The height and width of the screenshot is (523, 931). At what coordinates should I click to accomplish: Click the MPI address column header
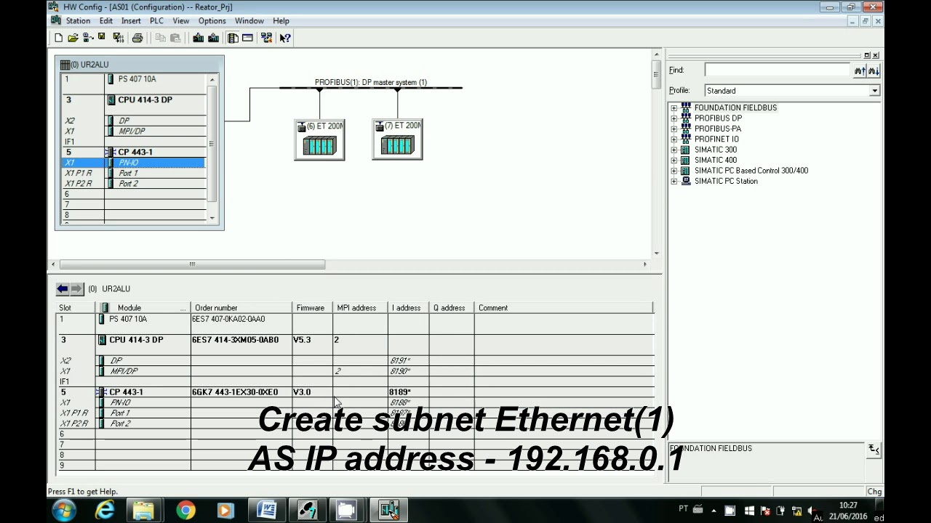click(x=360, y=308)
